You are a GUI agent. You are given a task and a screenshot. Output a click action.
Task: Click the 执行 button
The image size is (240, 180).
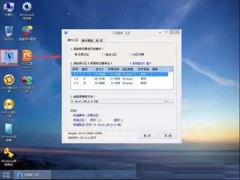pos(147,136)
